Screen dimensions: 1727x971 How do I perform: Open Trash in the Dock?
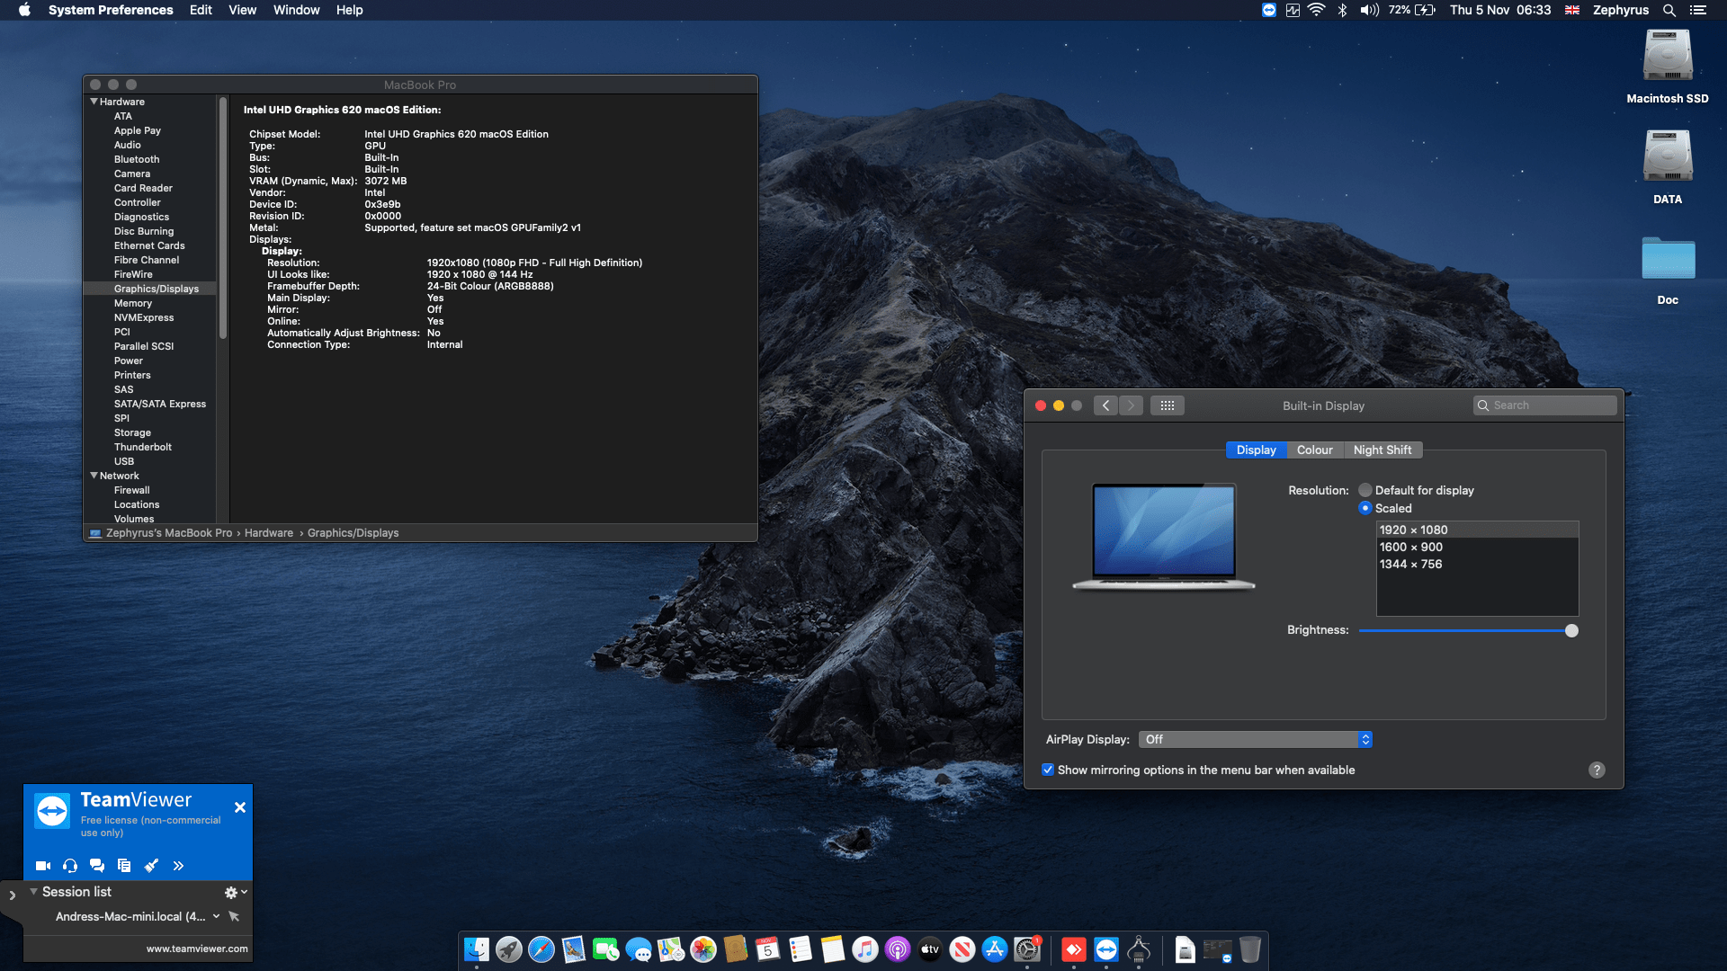pyautogui.click(x=1250, y=949)
